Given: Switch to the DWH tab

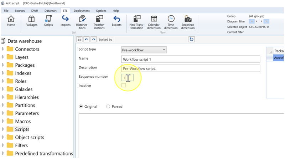Looking at the screenshot, I should coord(35,11).
